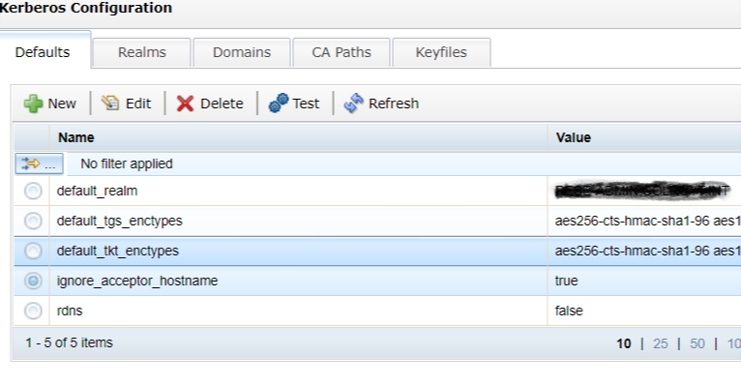Click the blue gears Test icon
This screenshot has width=741, height=386.
click(279, 103)
